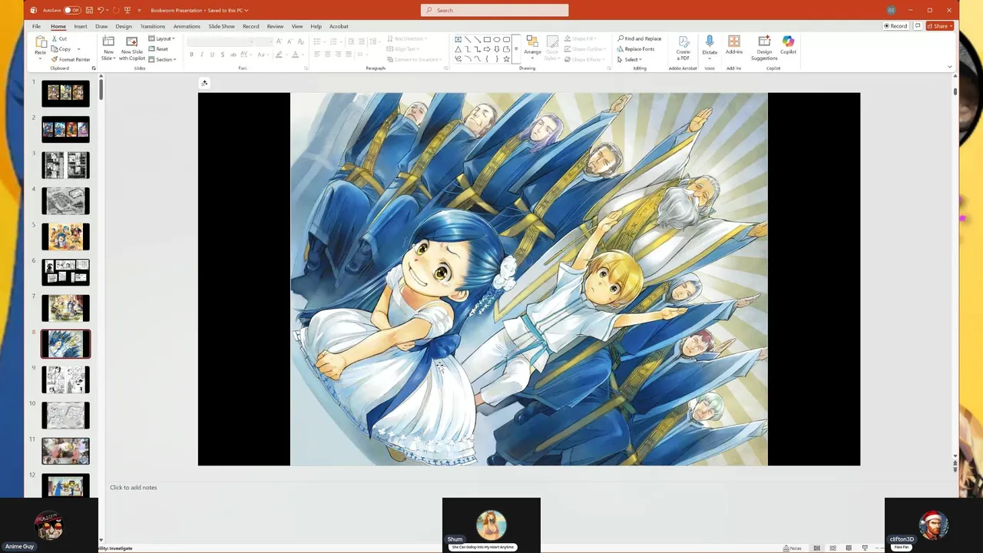The image size is (983, 553).
Task: Switch to the Design tab
Action: 124,26
